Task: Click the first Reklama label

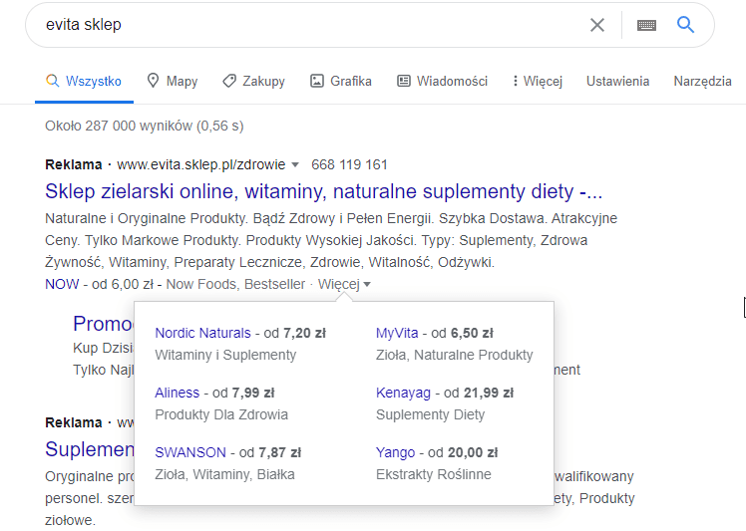Action: [x=73, y=165]
